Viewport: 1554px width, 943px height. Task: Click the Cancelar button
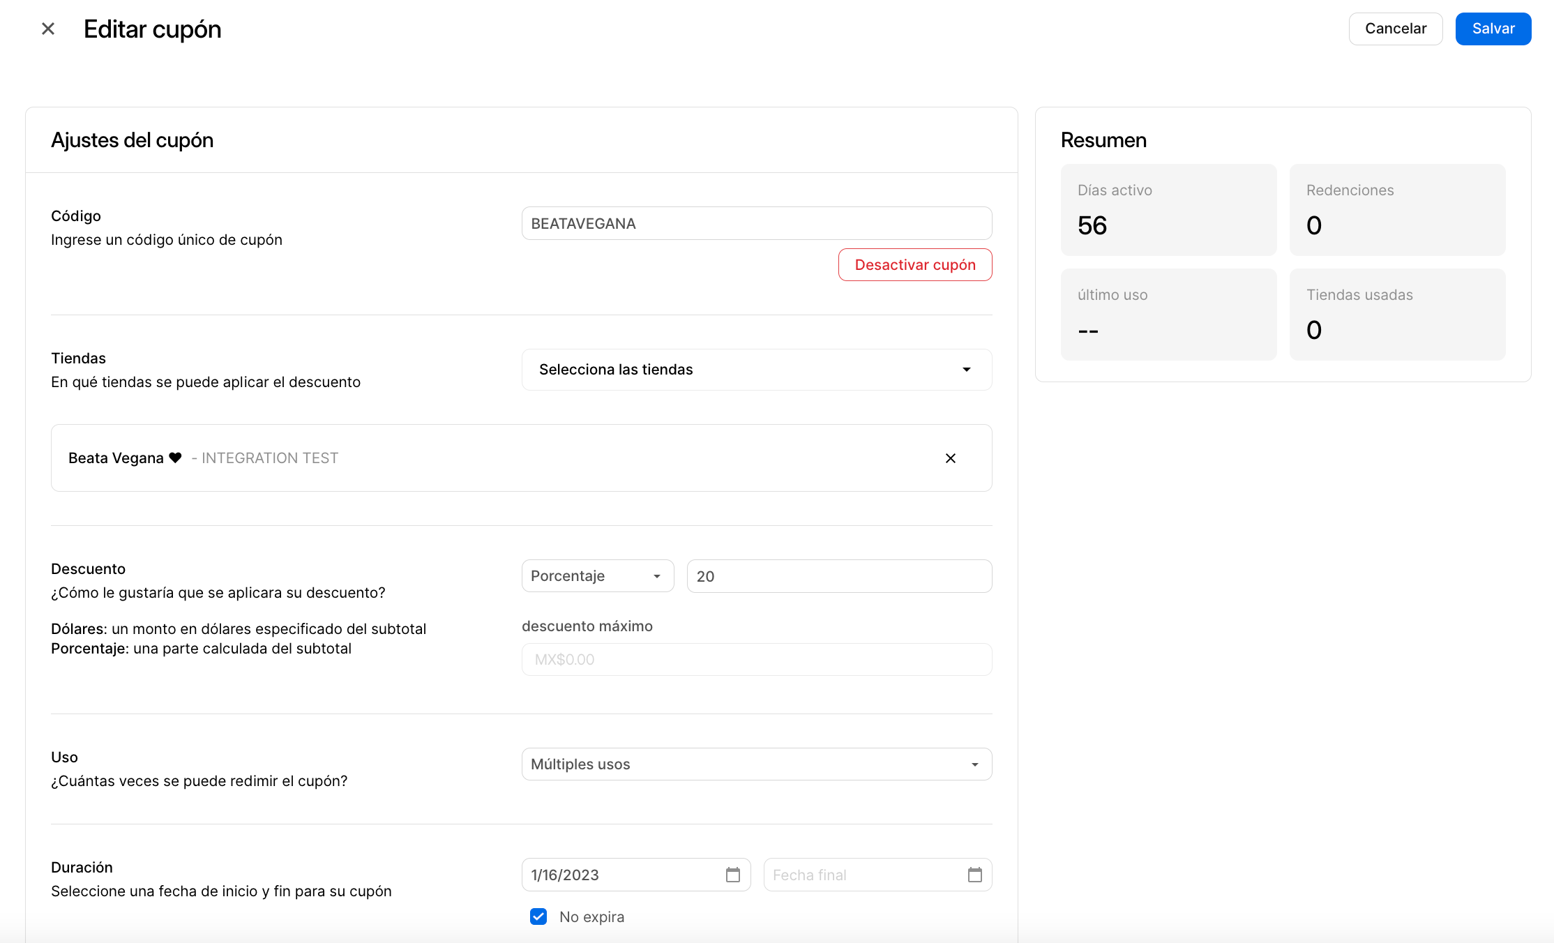(x=1395, y=29)
